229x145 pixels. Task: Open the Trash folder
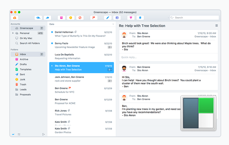coord(28,84)
